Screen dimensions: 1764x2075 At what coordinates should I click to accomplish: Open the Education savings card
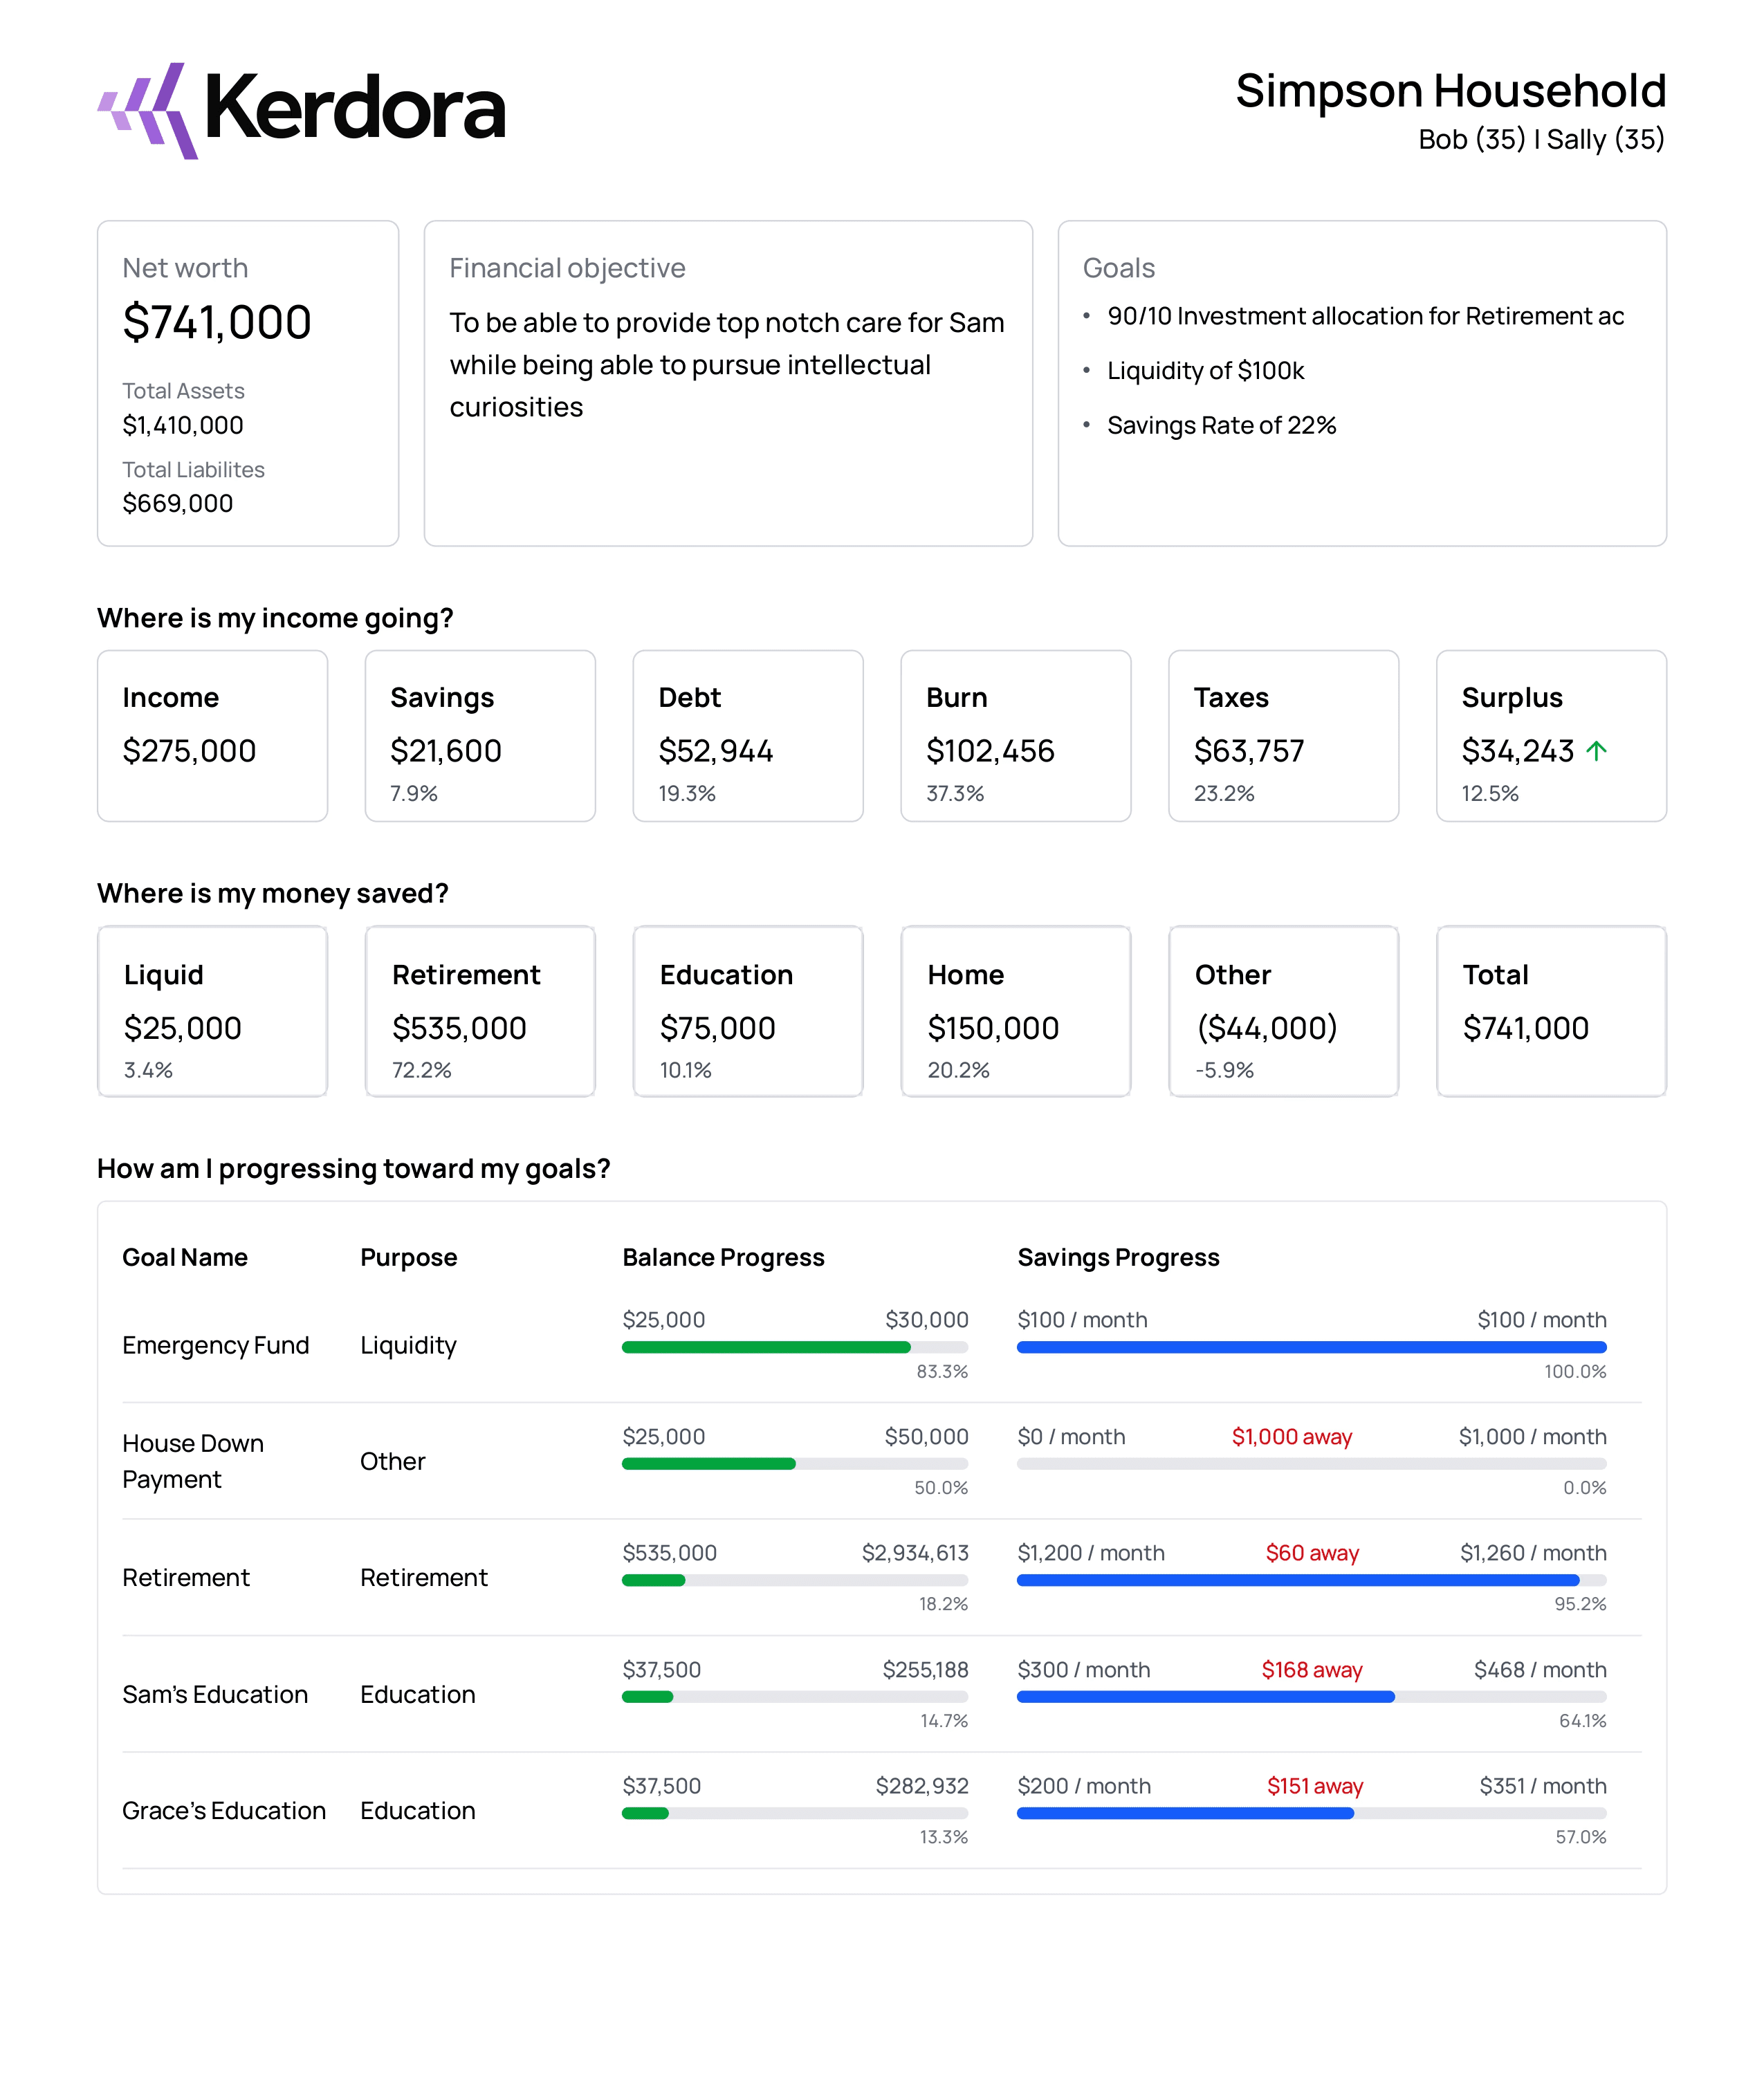pos(747,1011)
